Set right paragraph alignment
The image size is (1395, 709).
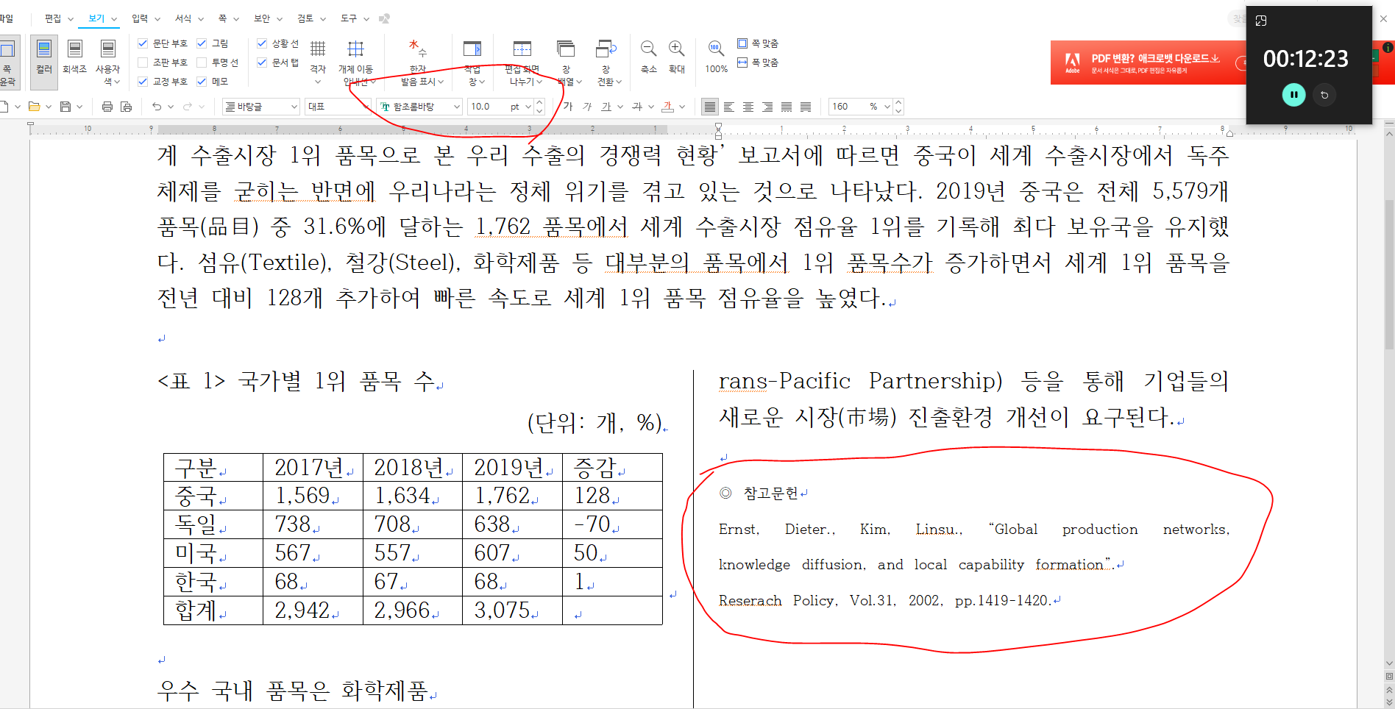(767, 107)
